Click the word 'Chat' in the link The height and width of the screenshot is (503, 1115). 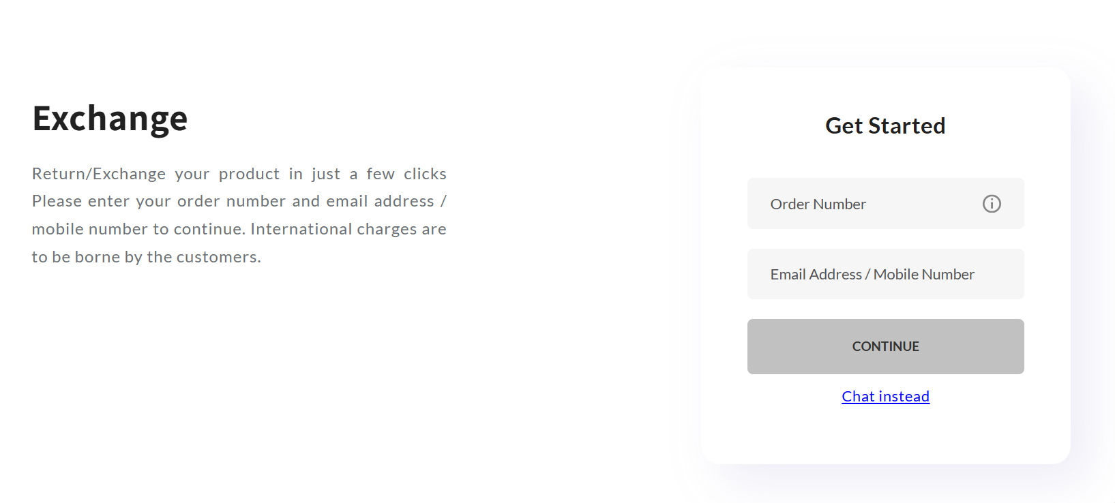858,397
